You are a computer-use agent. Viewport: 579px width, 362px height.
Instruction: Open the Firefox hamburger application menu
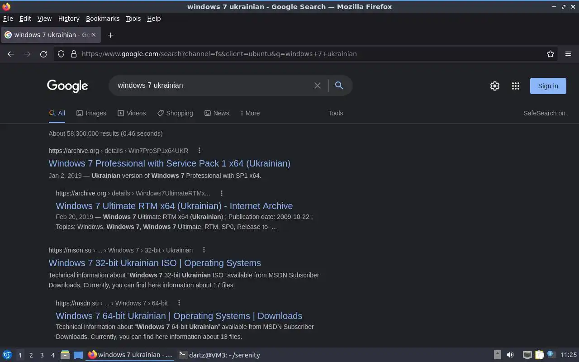tap(568, 54)
